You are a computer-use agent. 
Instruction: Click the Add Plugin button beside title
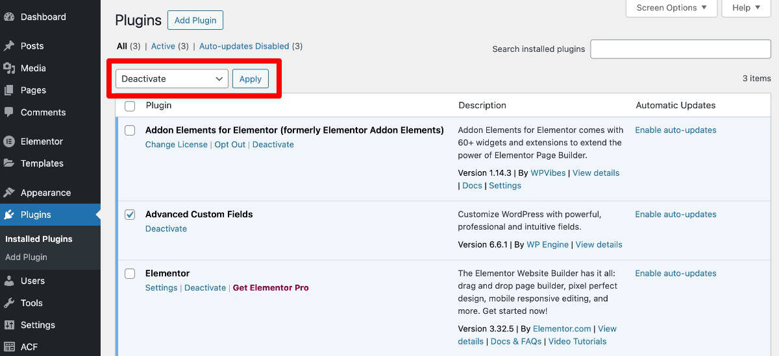pyautogui.click(x=195, y=20)
